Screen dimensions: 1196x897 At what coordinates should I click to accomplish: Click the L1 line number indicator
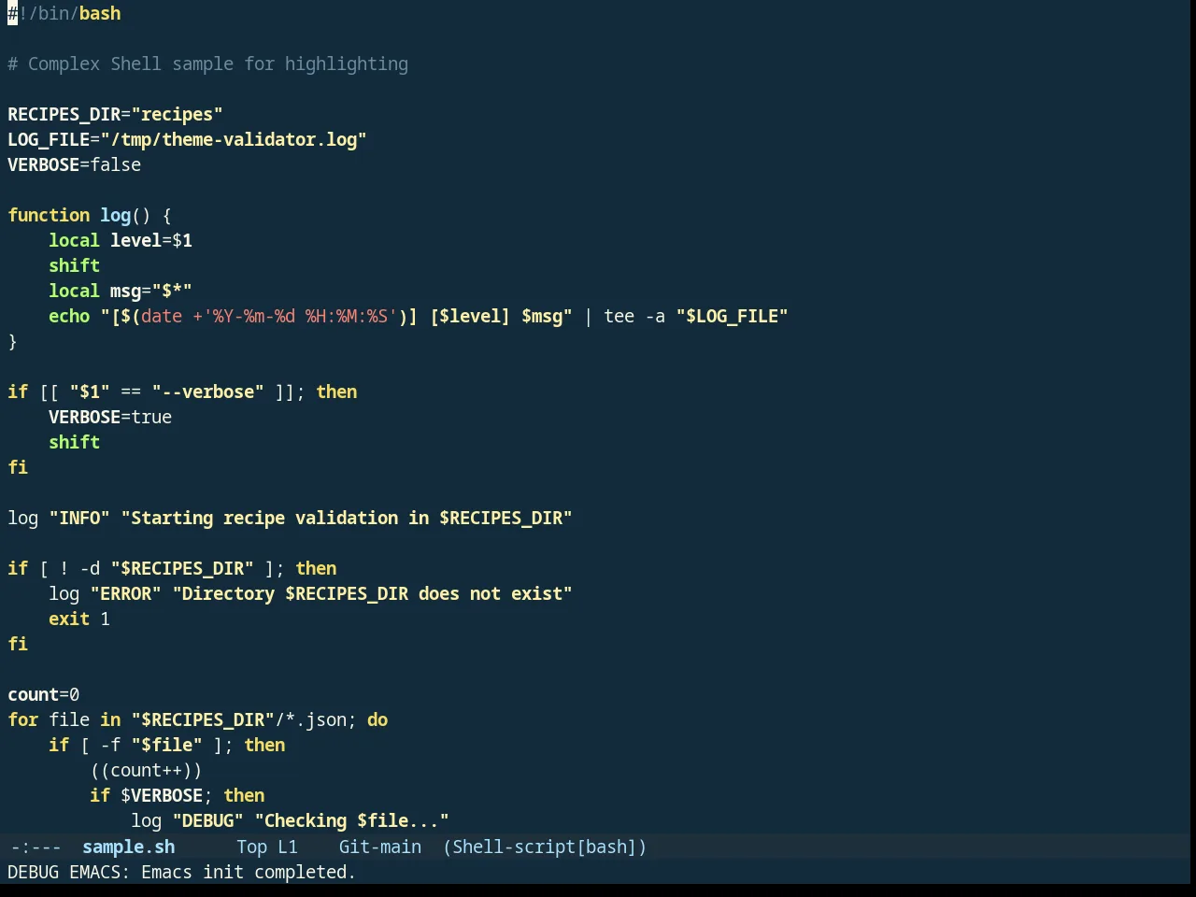click(x=287, y=847)
